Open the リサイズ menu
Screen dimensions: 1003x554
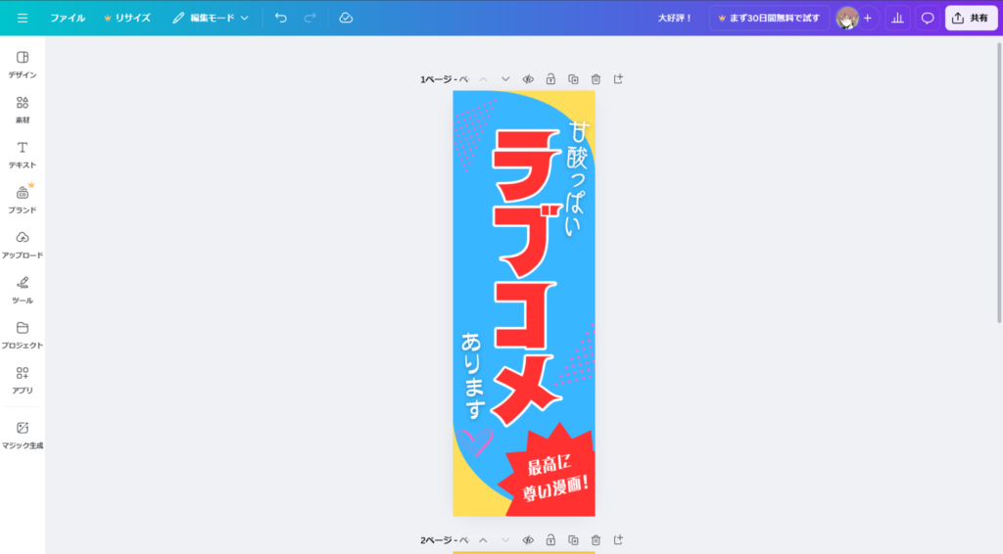[x=127, y=18]
